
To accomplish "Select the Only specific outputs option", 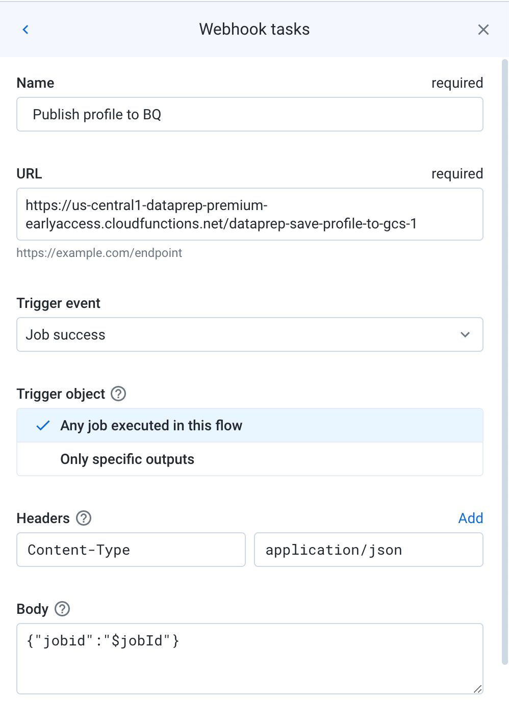I will click(x=127, y=459).
